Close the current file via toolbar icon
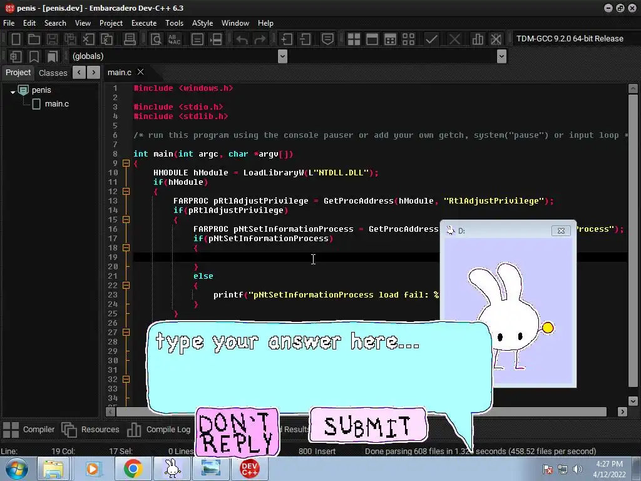Viewport: 641px width, 481px height. (88, 39)
